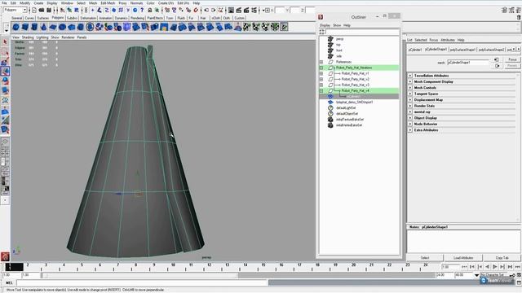522x293 pixels.
Task: Activate the Select tool arrow in toolbox
Action: tap(5, 42)
